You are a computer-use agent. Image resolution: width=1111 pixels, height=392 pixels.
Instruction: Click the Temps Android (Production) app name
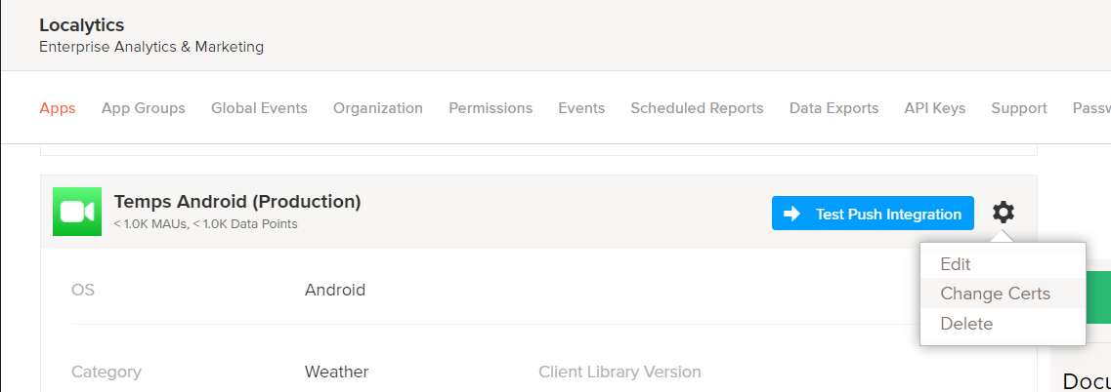(x=237, y=202)
